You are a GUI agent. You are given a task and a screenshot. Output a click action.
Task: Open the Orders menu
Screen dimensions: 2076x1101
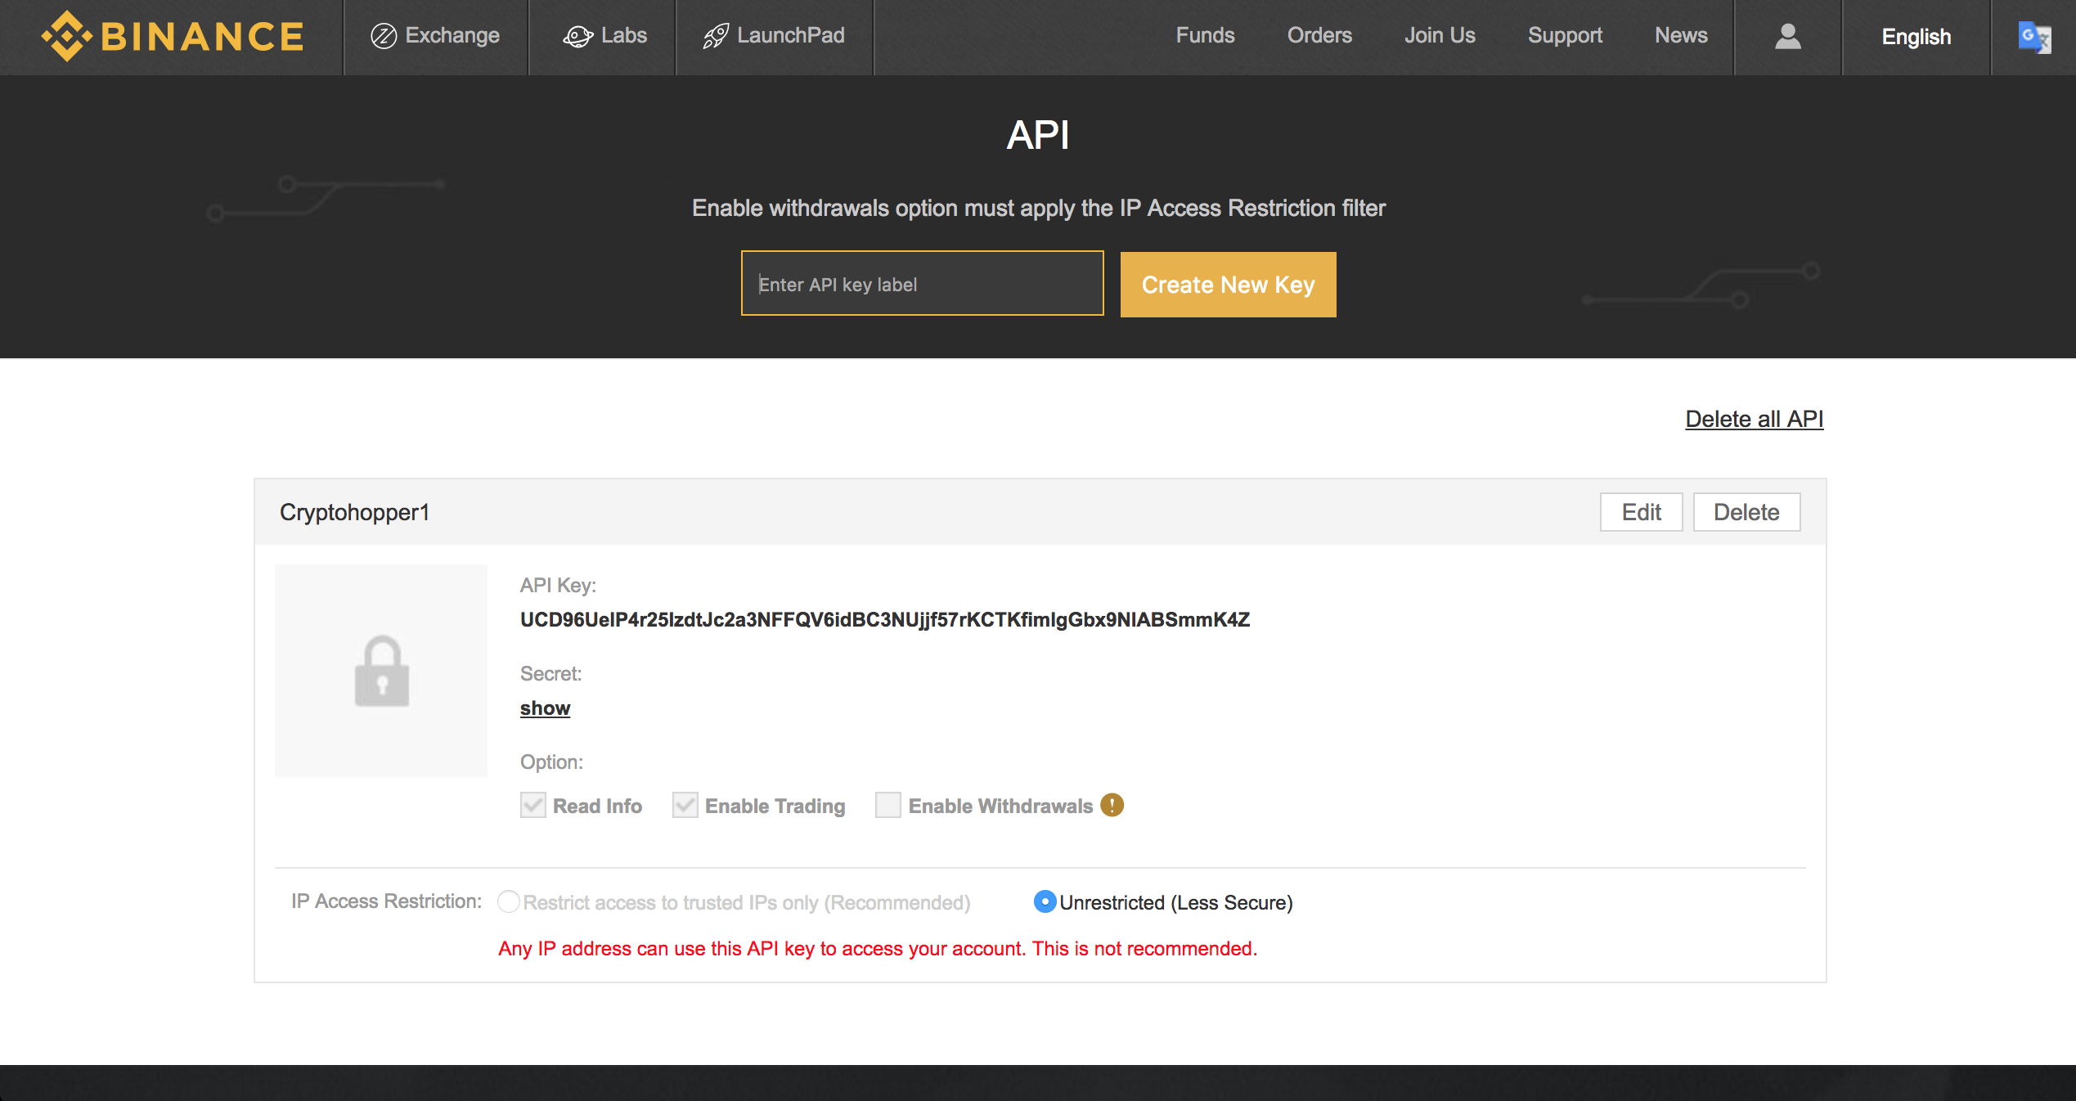tap(1319, 36)
